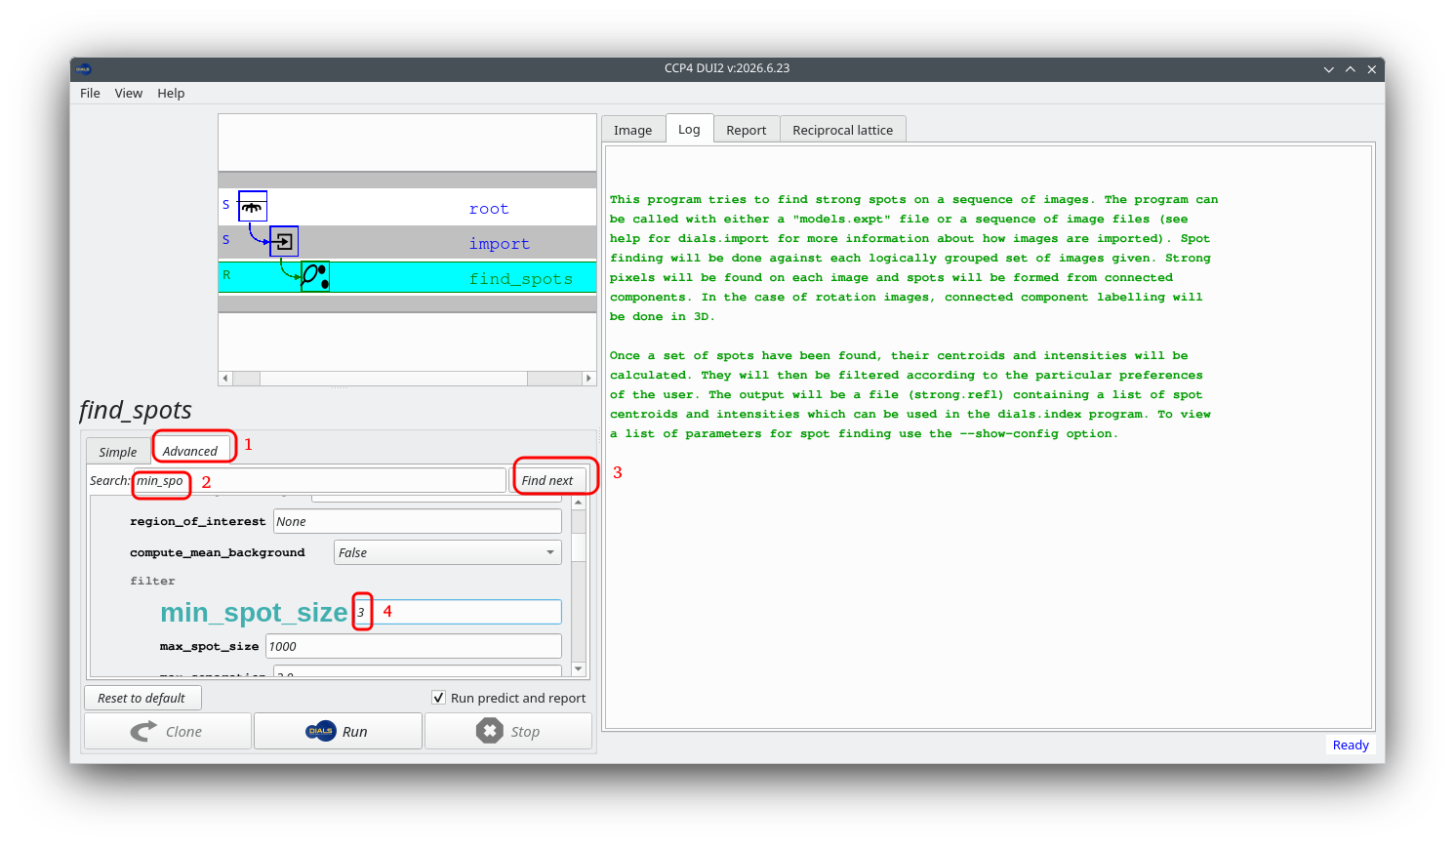Select the root node icon in tree
1456x847 pixels.
click(x=253, y=206)
